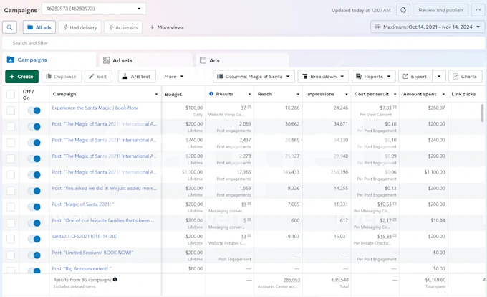Toggle the santa2.1 CFS20211018-14-200 campaign switch
The width and height of the screenshot is (487, 297).
tap(34, 239)
